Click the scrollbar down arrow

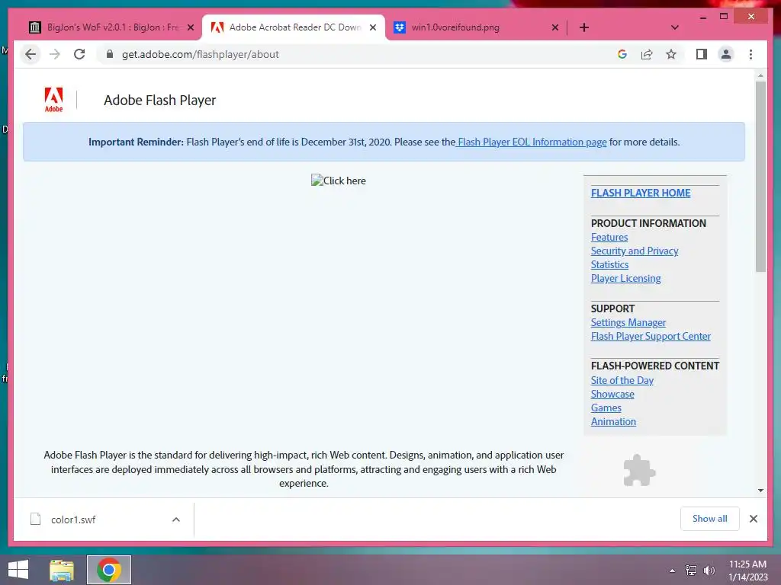760,491
